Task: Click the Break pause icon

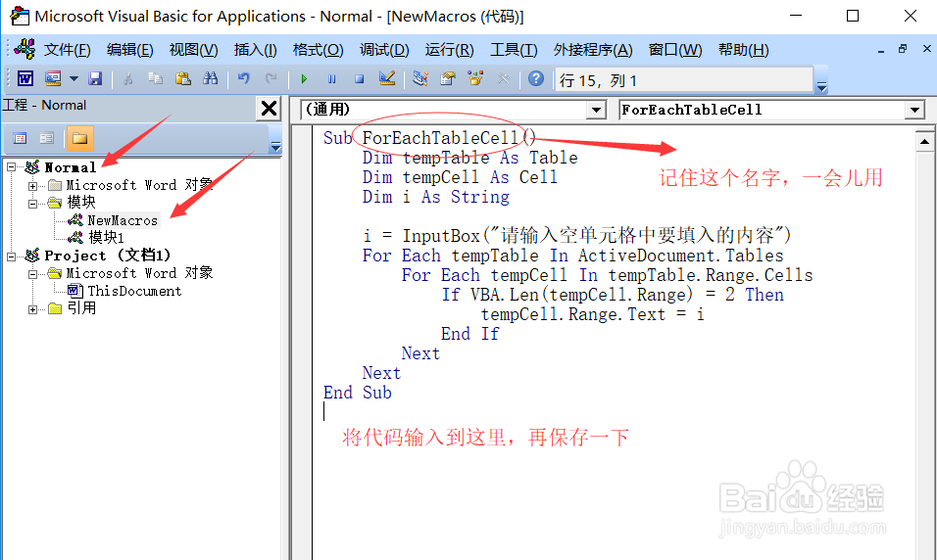Action: [x=331, y=78]
